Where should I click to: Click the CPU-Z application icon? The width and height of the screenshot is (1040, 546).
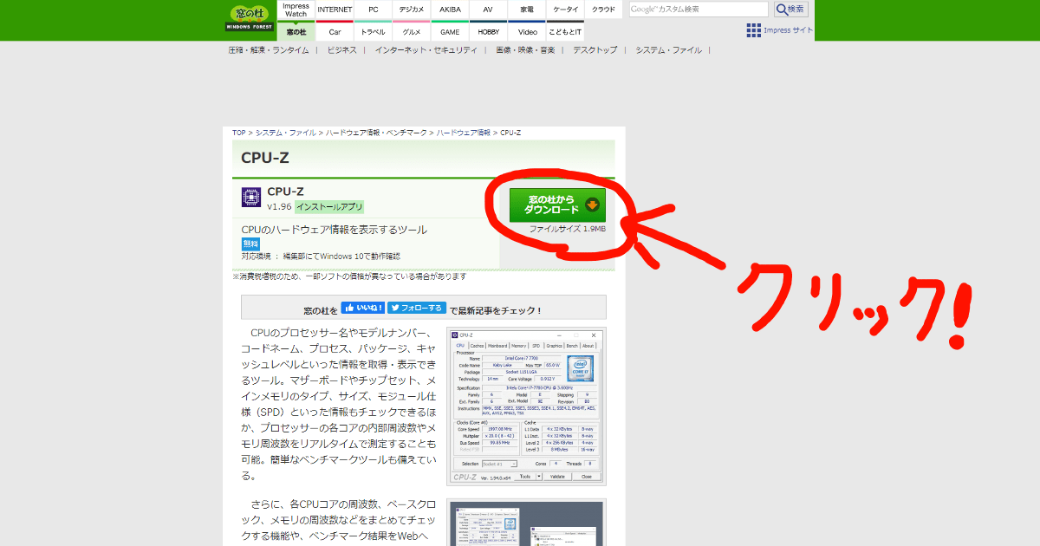(250, 198)
